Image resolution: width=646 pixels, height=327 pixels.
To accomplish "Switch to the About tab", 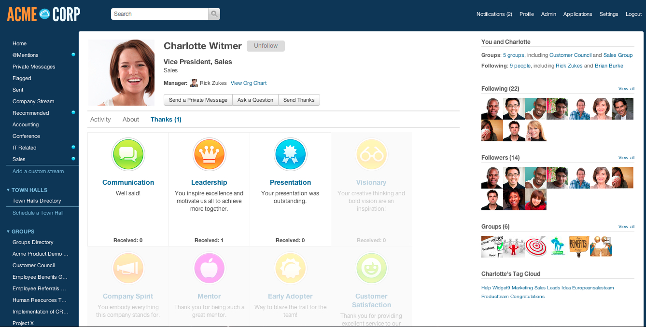I will [x=131, y=120].
